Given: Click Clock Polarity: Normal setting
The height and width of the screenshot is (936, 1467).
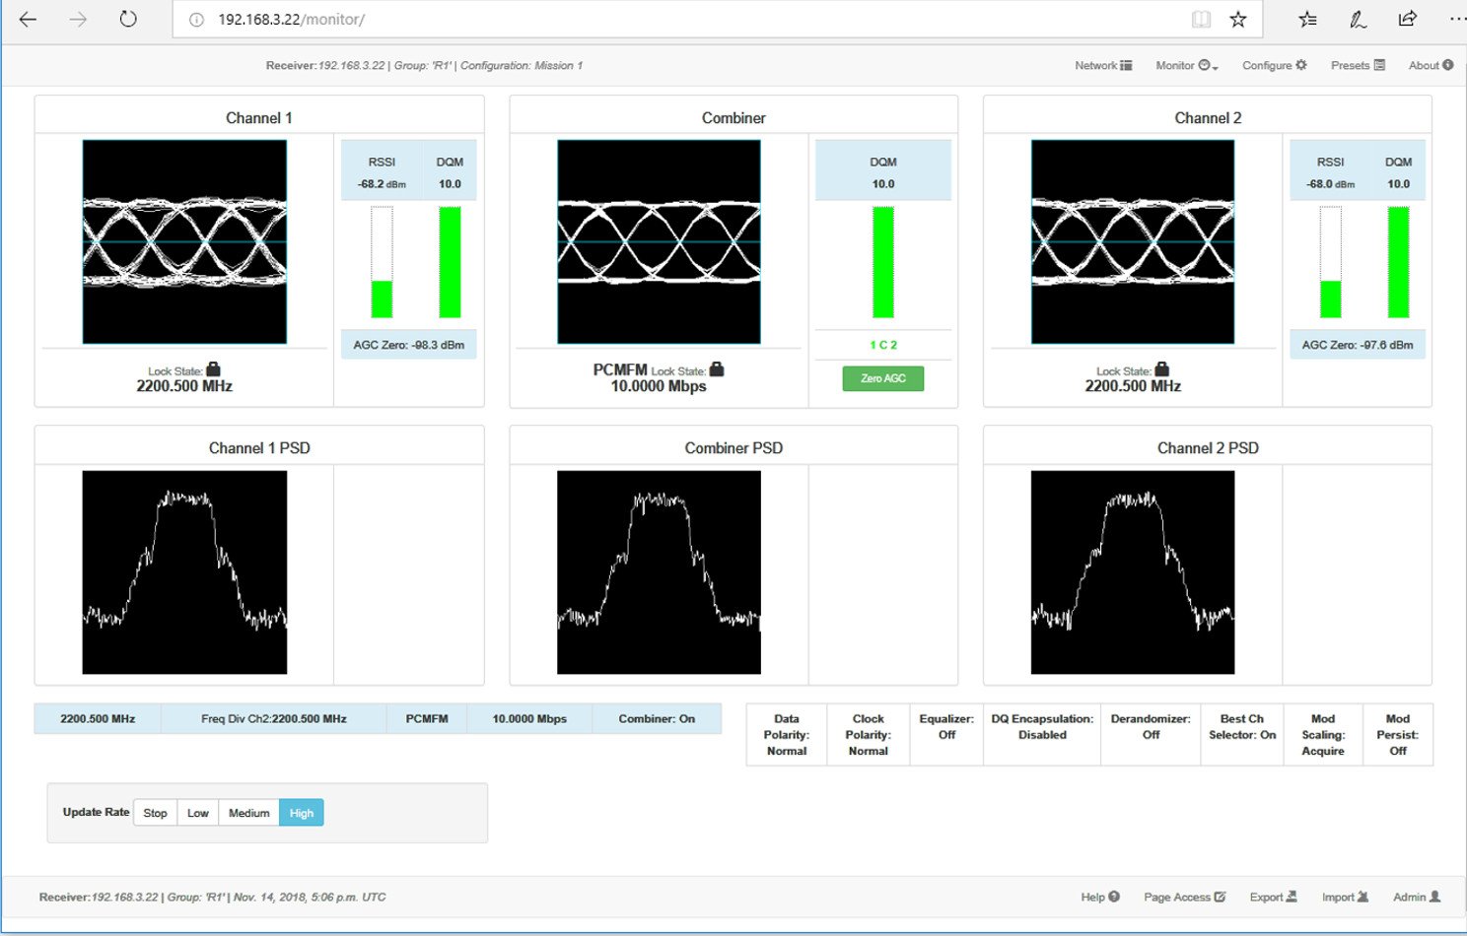Looking at the screenshot, I should tap(868, 734).
